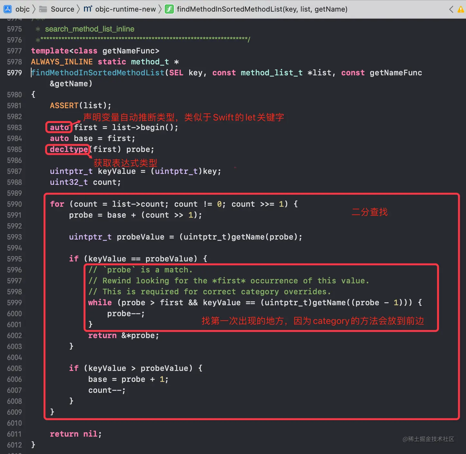The width and height of the screenshot is (466, 454).
Task: Click the 'for' keyword of the loop
Action: [57, 204]
